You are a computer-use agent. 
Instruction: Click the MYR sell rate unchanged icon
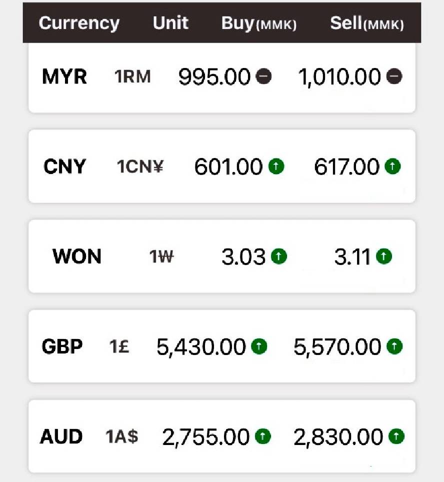click(394, 76)
